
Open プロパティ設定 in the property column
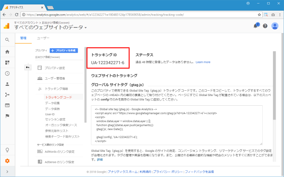click(x=55, y=68)
